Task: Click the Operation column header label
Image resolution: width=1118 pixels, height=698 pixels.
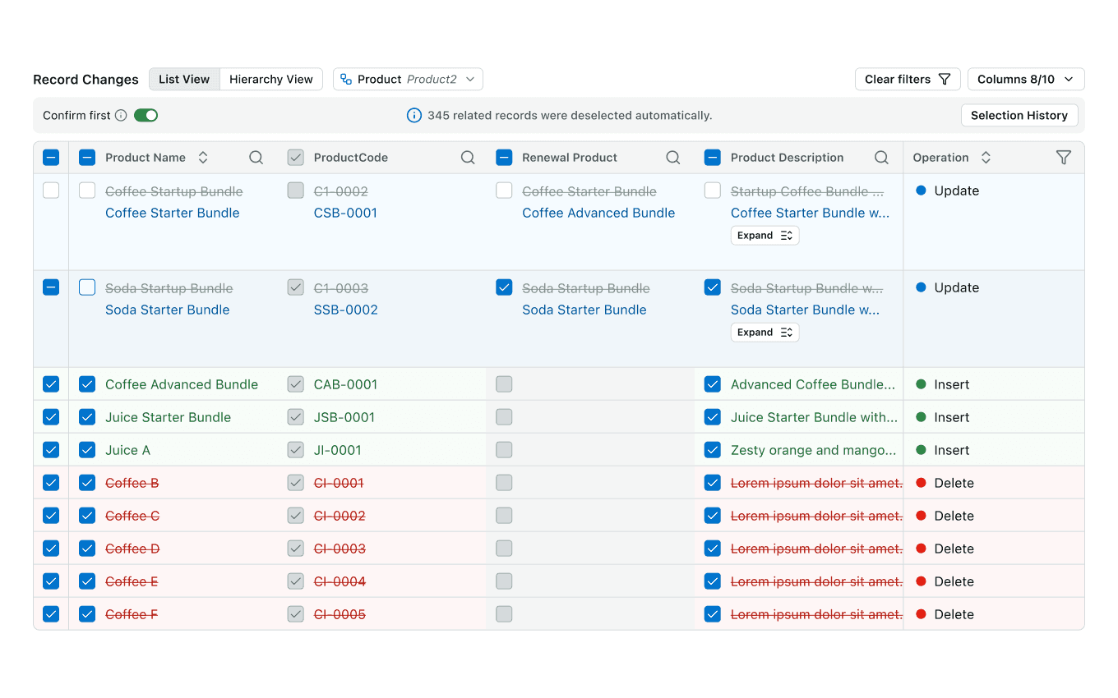Action: [940, 158]
